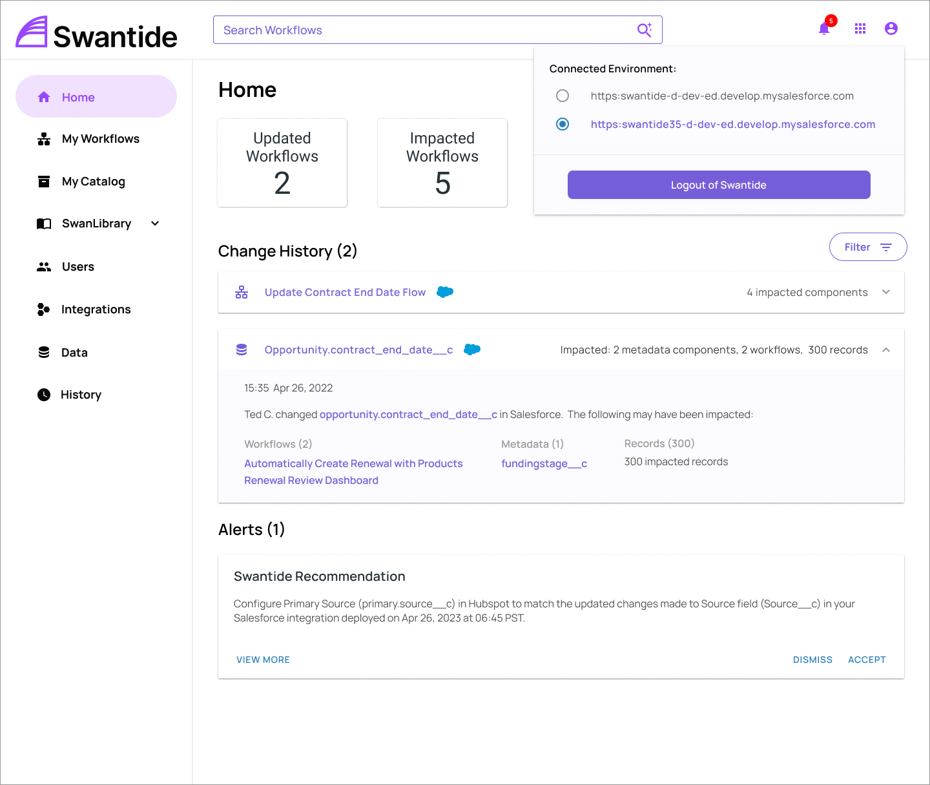The height and width of the screenshot is (785, 930).
Task: Click workflow icon beside Update Contract End Date Flow
Action: pos(242,292)
